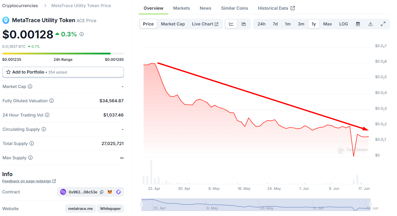Set chart range to Max
The width and height of the screenshot is (397, 216).
pyautogui.click(x=328, y=24)
